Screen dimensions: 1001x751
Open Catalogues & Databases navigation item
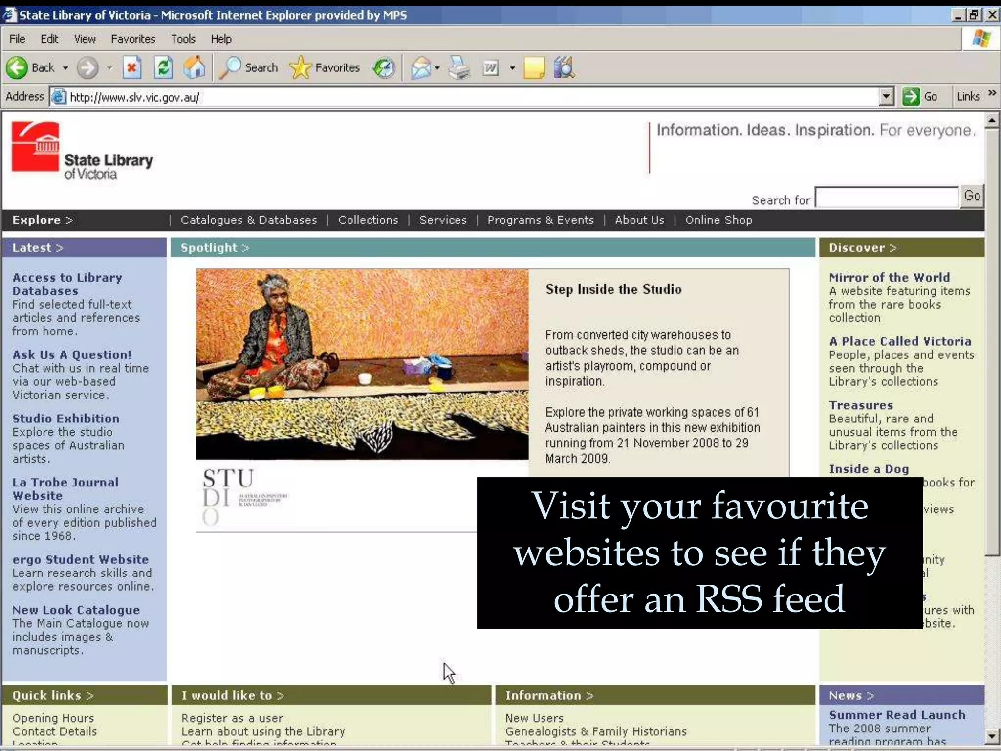(x=249, y=220)
